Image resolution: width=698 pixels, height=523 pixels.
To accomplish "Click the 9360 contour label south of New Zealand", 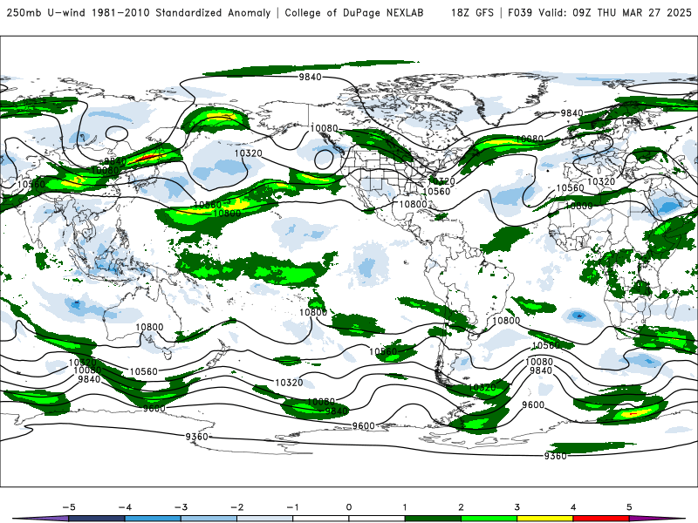I will 196,437.
